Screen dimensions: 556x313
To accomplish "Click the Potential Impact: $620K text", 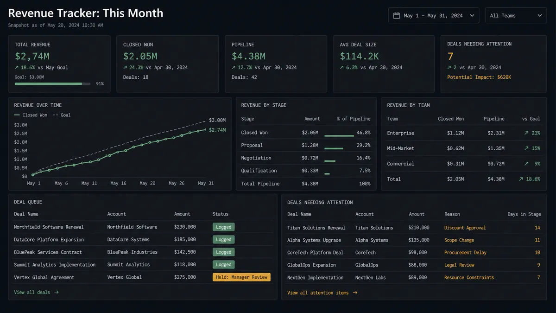I will click(479, 77).
